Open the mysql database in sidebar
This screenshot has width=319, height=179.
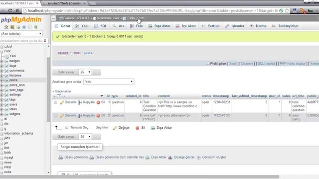tap(8, 158)
